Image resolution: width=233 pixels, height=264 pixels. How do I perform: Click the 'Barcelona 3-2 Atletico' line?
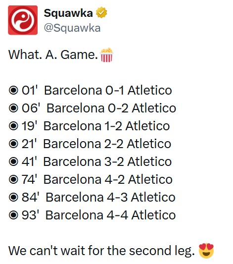107,161
